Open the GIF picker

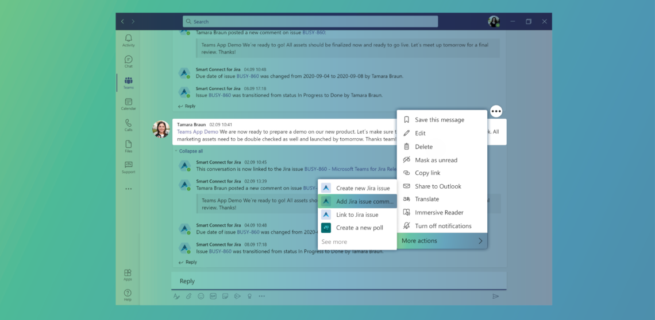pyautogui.click(x=213, y=296)
